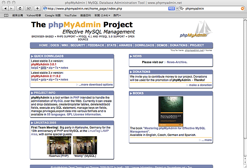Image resolution: width=247 pixels, height=168 pixels.
Task: Click the Safari back arrow button
Action: [x=5, y=9]
